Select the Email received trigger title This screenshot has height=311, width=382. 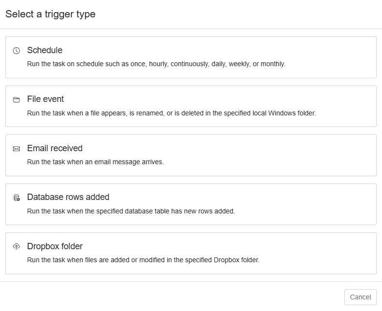click(55, 148)
